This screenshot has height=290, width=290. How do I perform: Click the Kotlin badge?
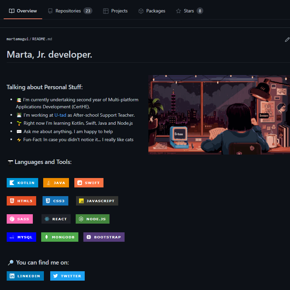click(x=22, y=183)
